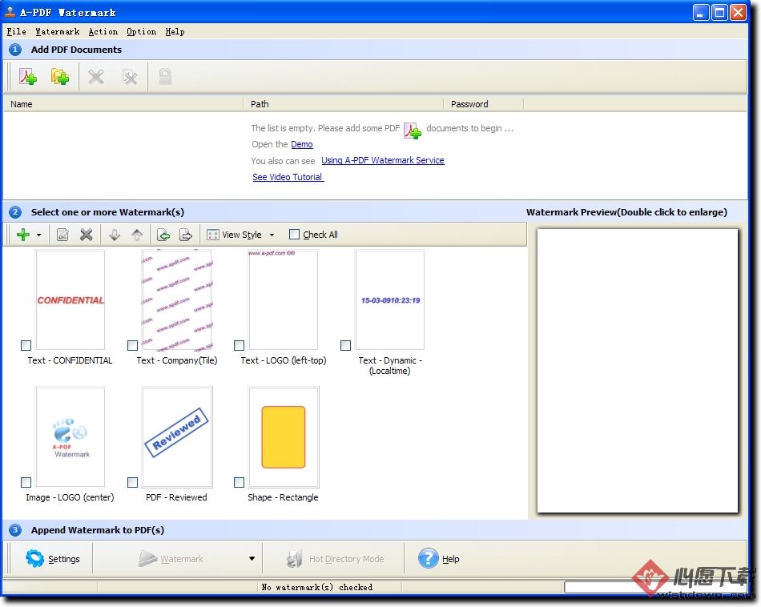This screenshot has height=607, width=761.
Task: Open Using A-PDF Watermark Service link
Action: coord(382,160)
